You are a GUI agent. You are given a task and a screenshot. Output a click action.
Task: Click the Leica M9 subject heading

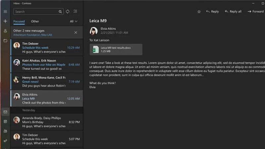point(98,21)
